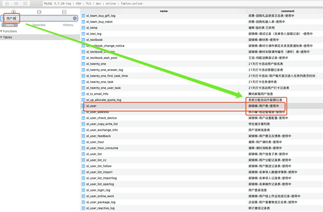Click the table icon beside ol_tx_email_info

coord(83,94)
